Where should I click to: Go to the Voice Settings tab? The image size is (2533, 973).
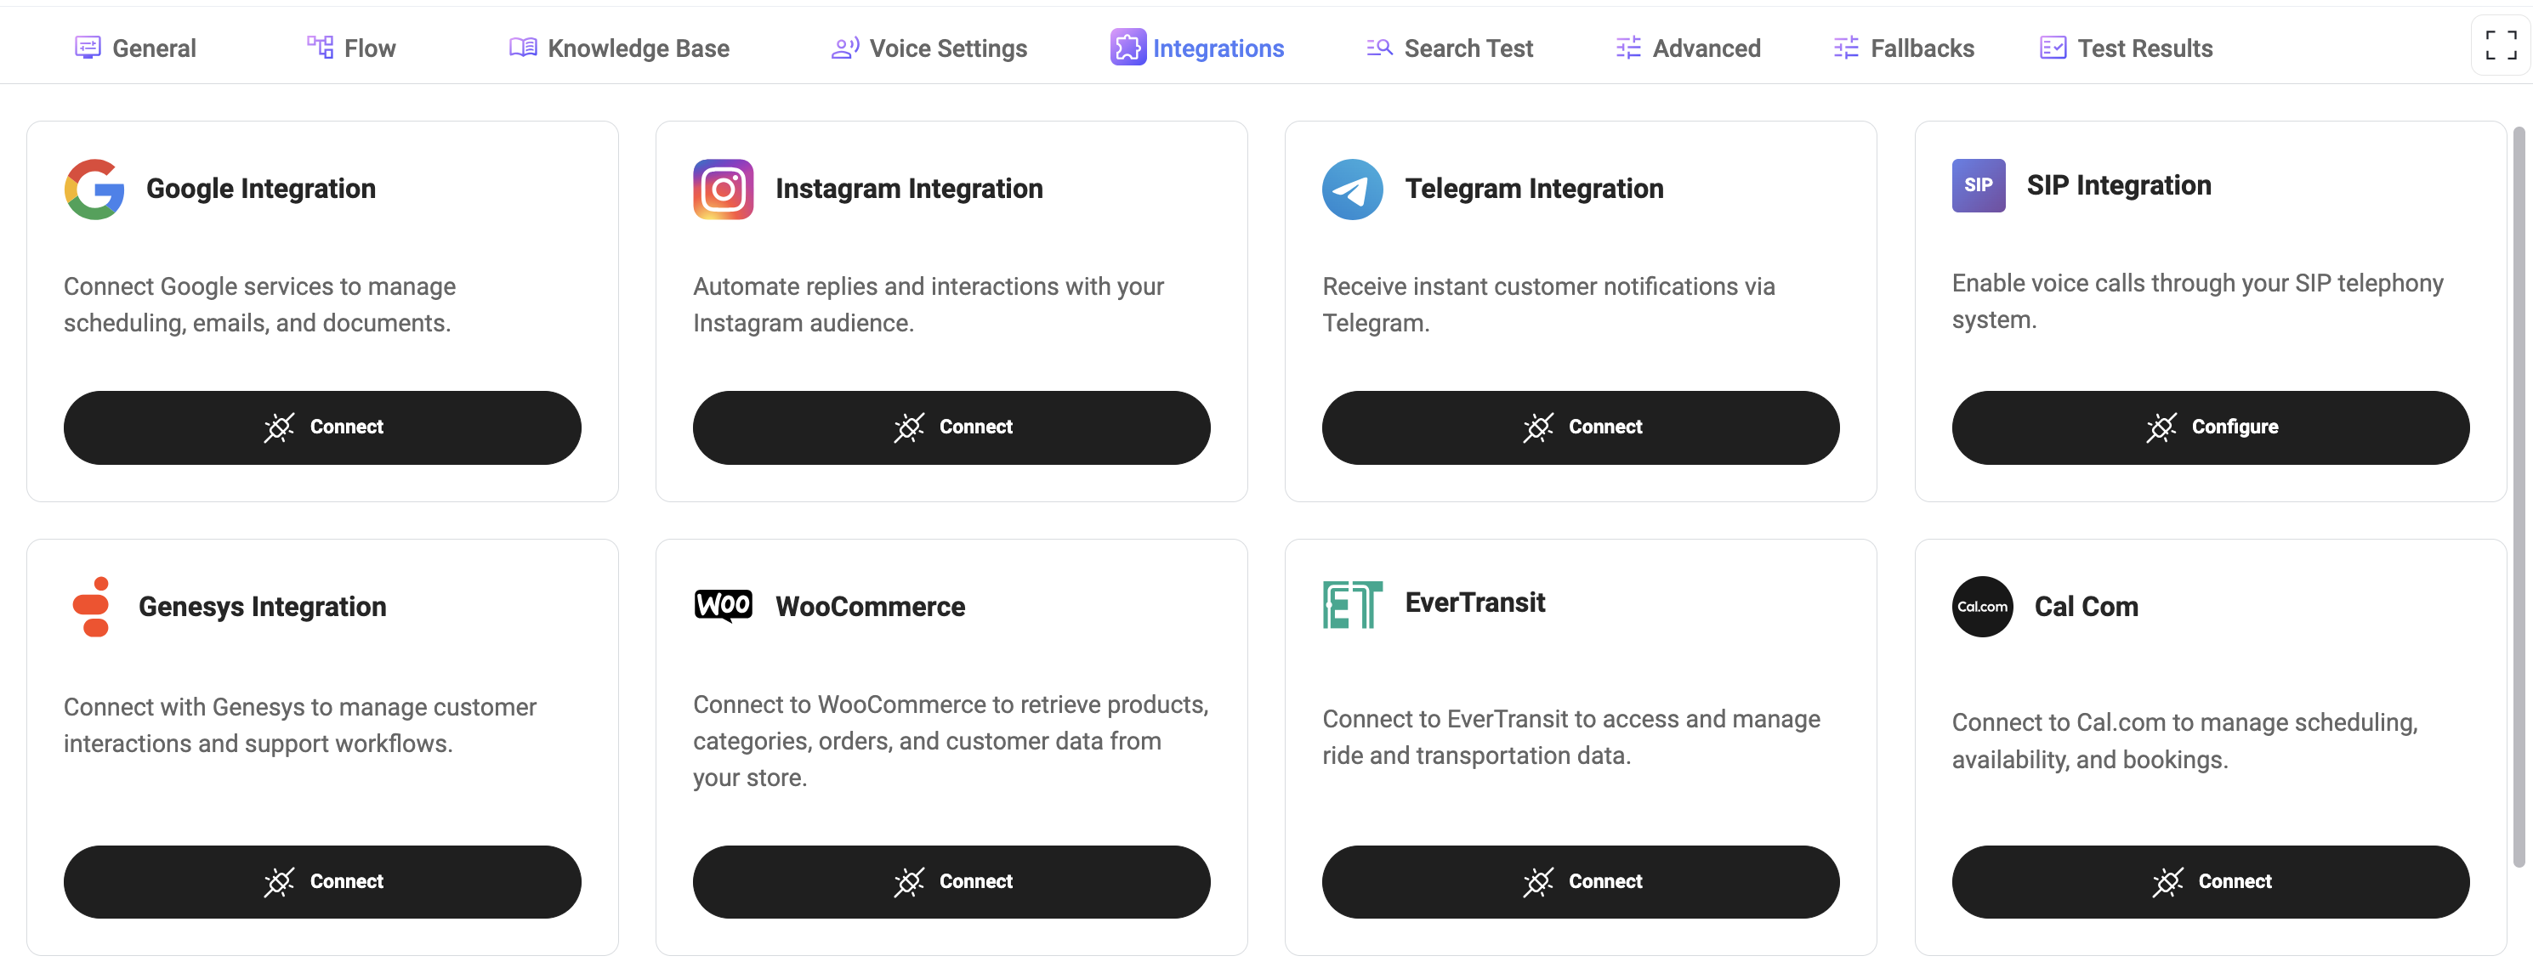pos(929,48)
